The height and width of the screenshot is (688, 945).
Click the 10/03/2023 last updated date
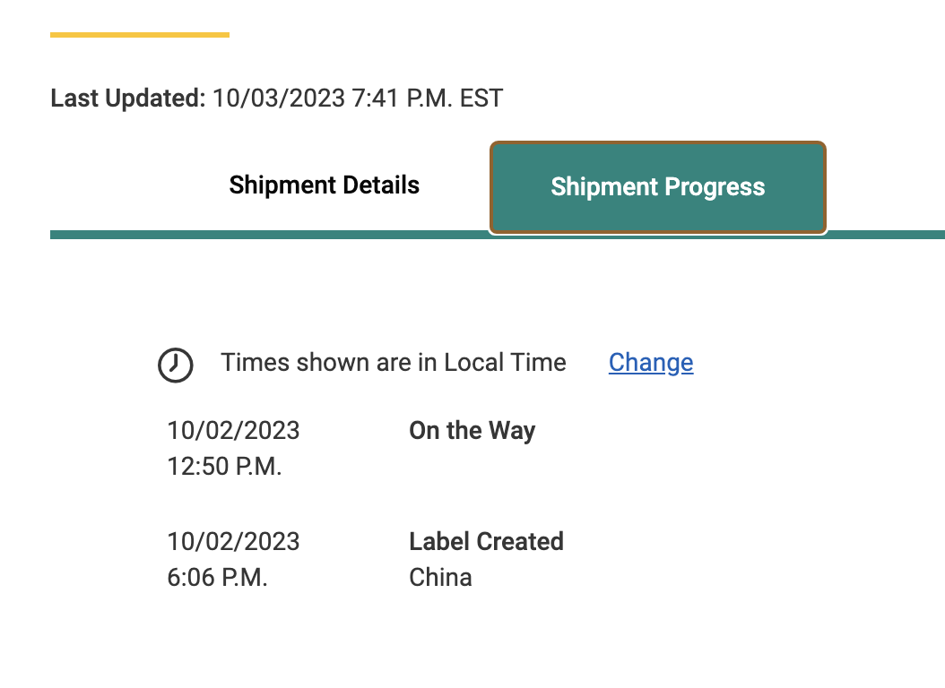(278, 98)
